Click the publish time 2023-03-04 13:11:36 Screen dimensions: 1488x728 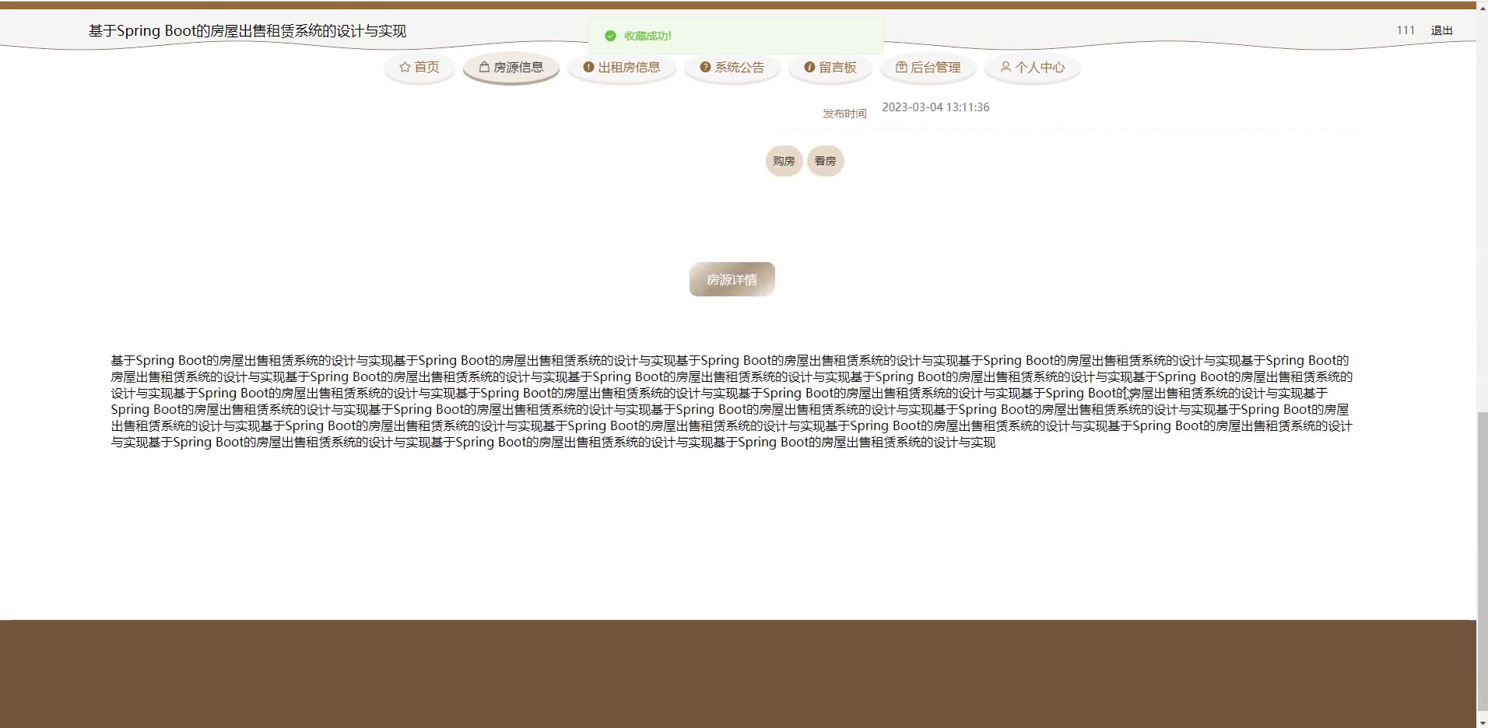(935, 107)
